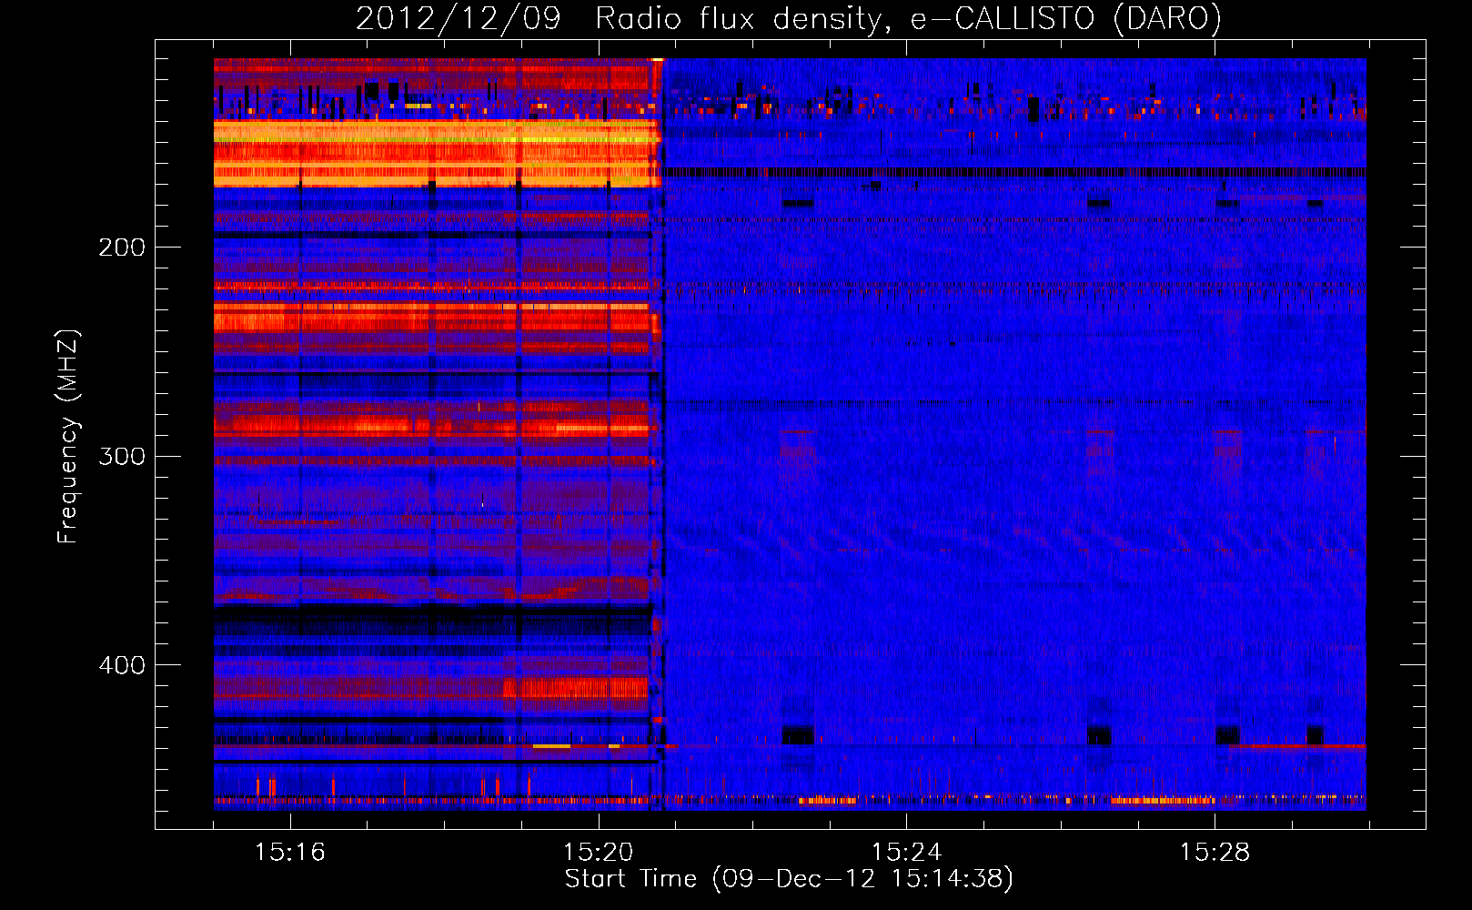Click the 15:16 time tick label
Image resolution: width=1472 pixels, height=910 pixels.
click(290, 853)
